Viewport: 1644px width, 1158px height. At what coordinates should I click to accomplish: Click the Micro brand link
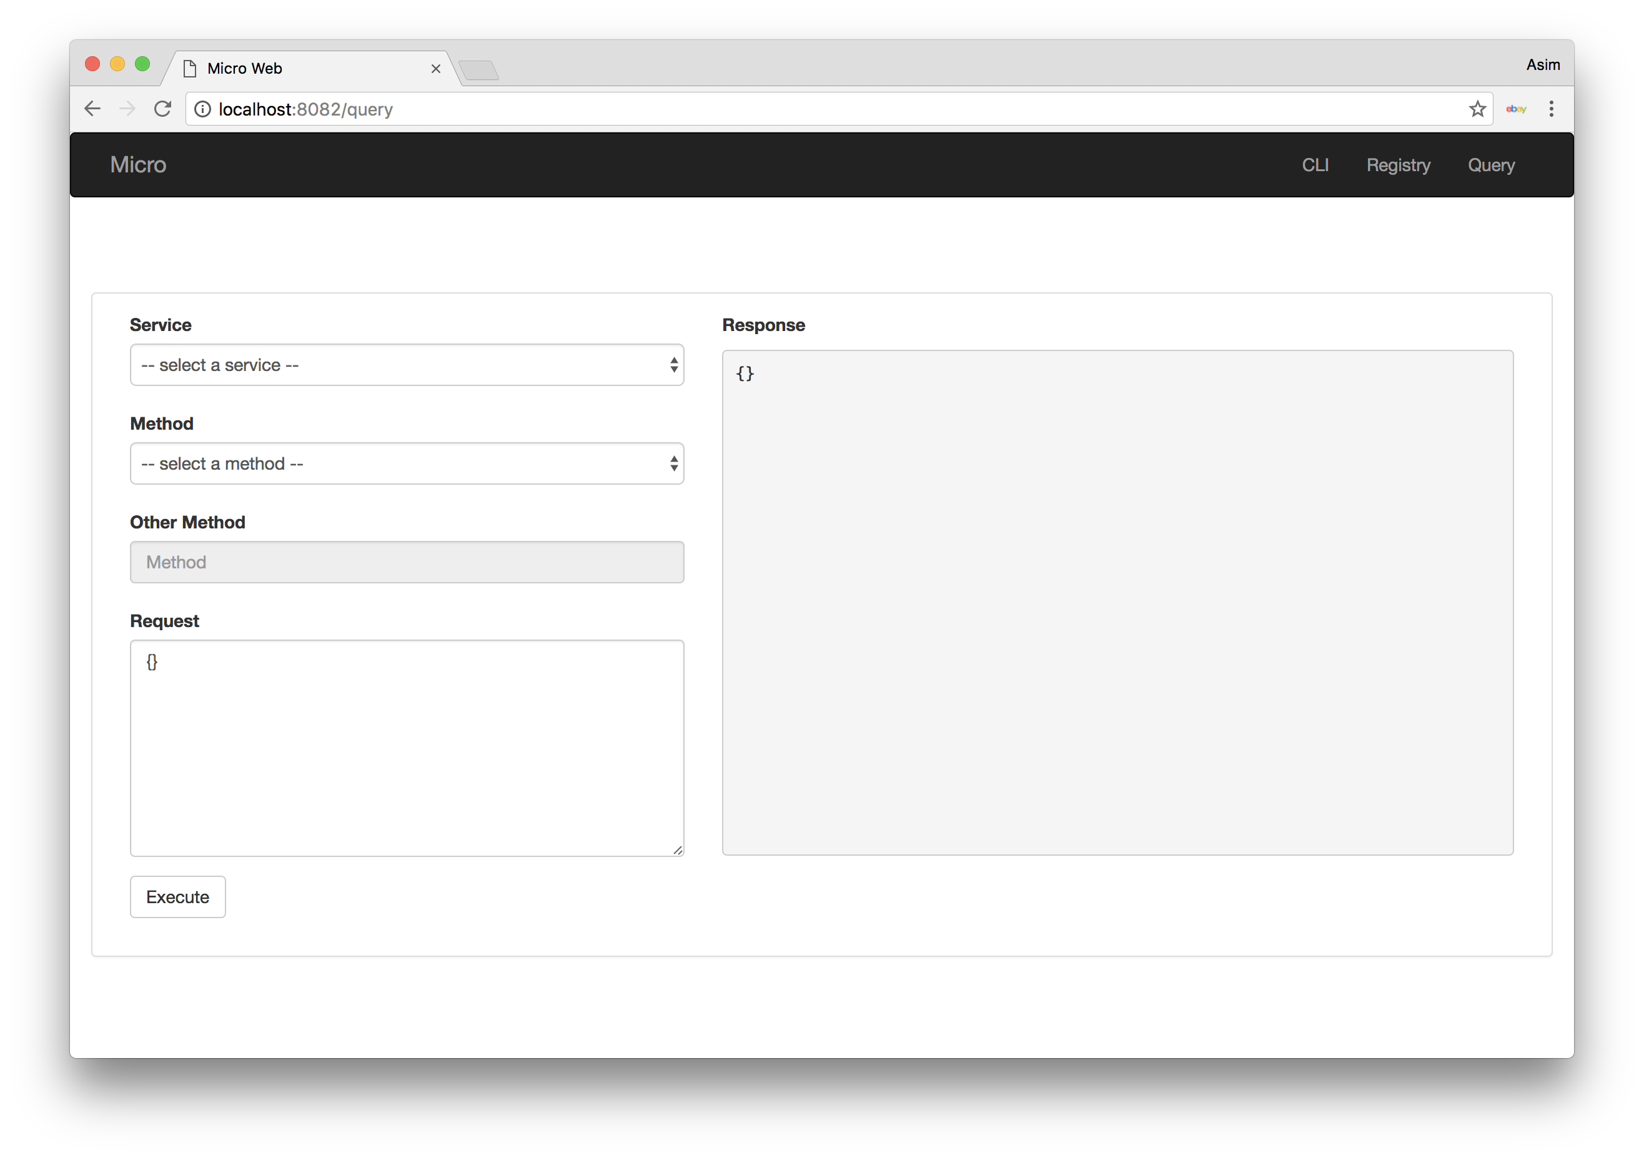(x=138, y=165)
